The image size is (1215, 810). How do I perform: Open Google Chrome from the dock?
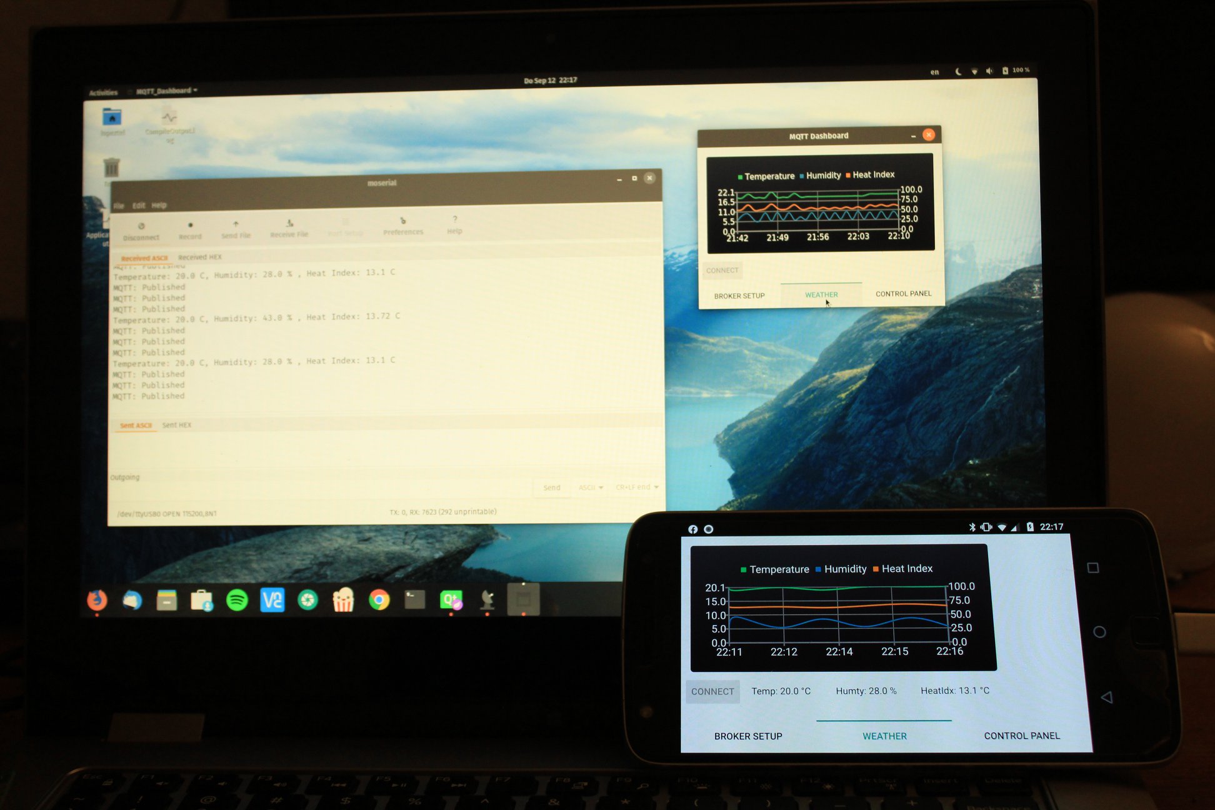pos(379,601)
